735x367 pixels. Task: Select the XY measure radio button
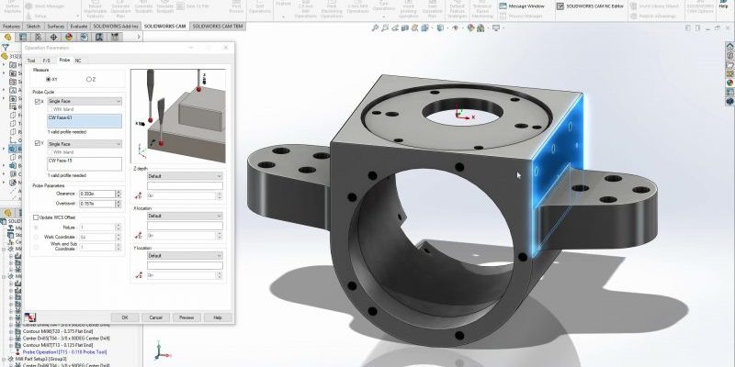49,79
